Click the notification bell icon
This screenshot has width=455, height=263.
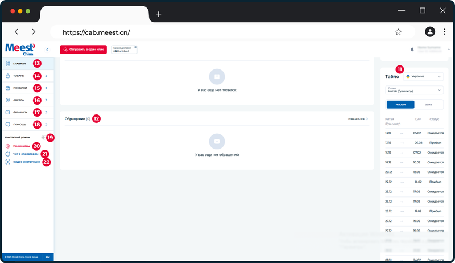click(412, 50)
